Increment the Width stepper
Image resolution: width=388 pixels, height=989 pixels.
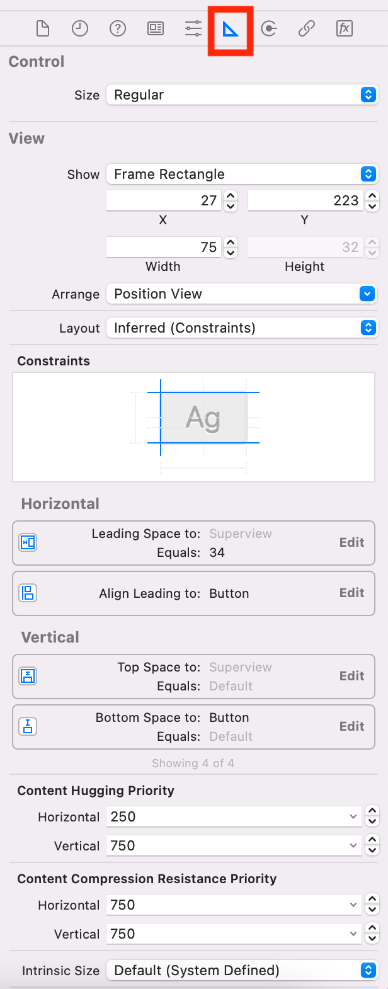pos(231,243)
